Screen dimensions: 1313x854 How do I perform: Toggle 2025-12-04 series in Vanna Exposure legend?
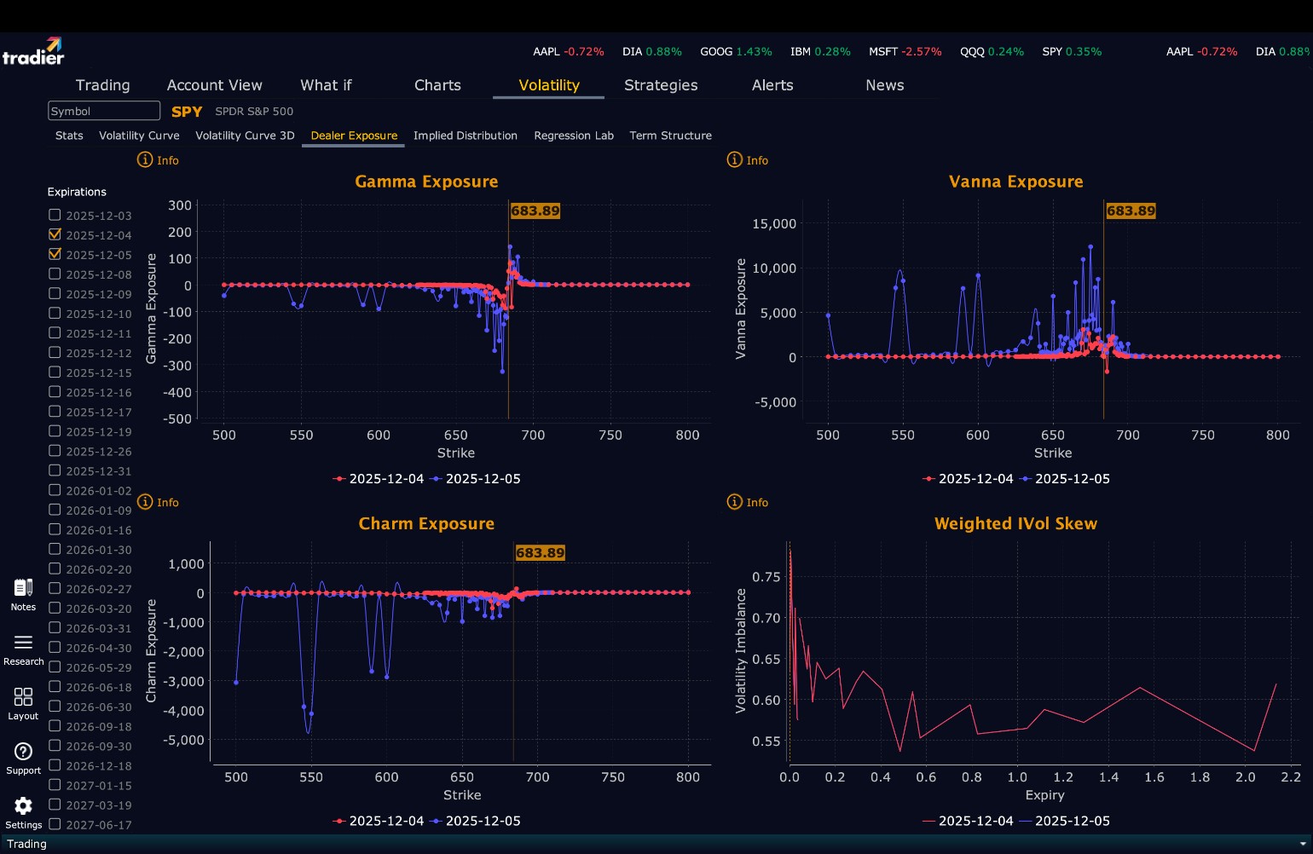pos(968,479)
